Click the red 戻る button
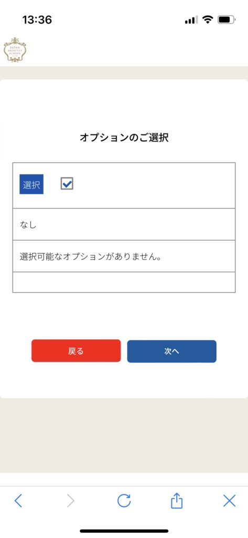Image resolution: width=248 pixels, height=538 pixels. [x=76, y=351]
